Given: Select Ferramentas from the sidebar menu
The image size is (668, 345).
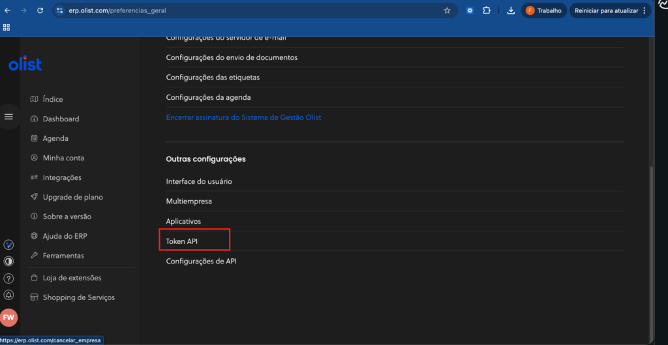Looking at the screenshot, I should (63, 256).
